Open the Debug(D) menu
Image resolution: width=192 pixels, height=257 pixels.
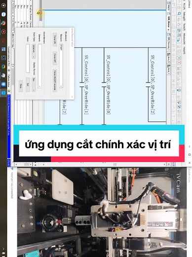(x=185, y=16)
